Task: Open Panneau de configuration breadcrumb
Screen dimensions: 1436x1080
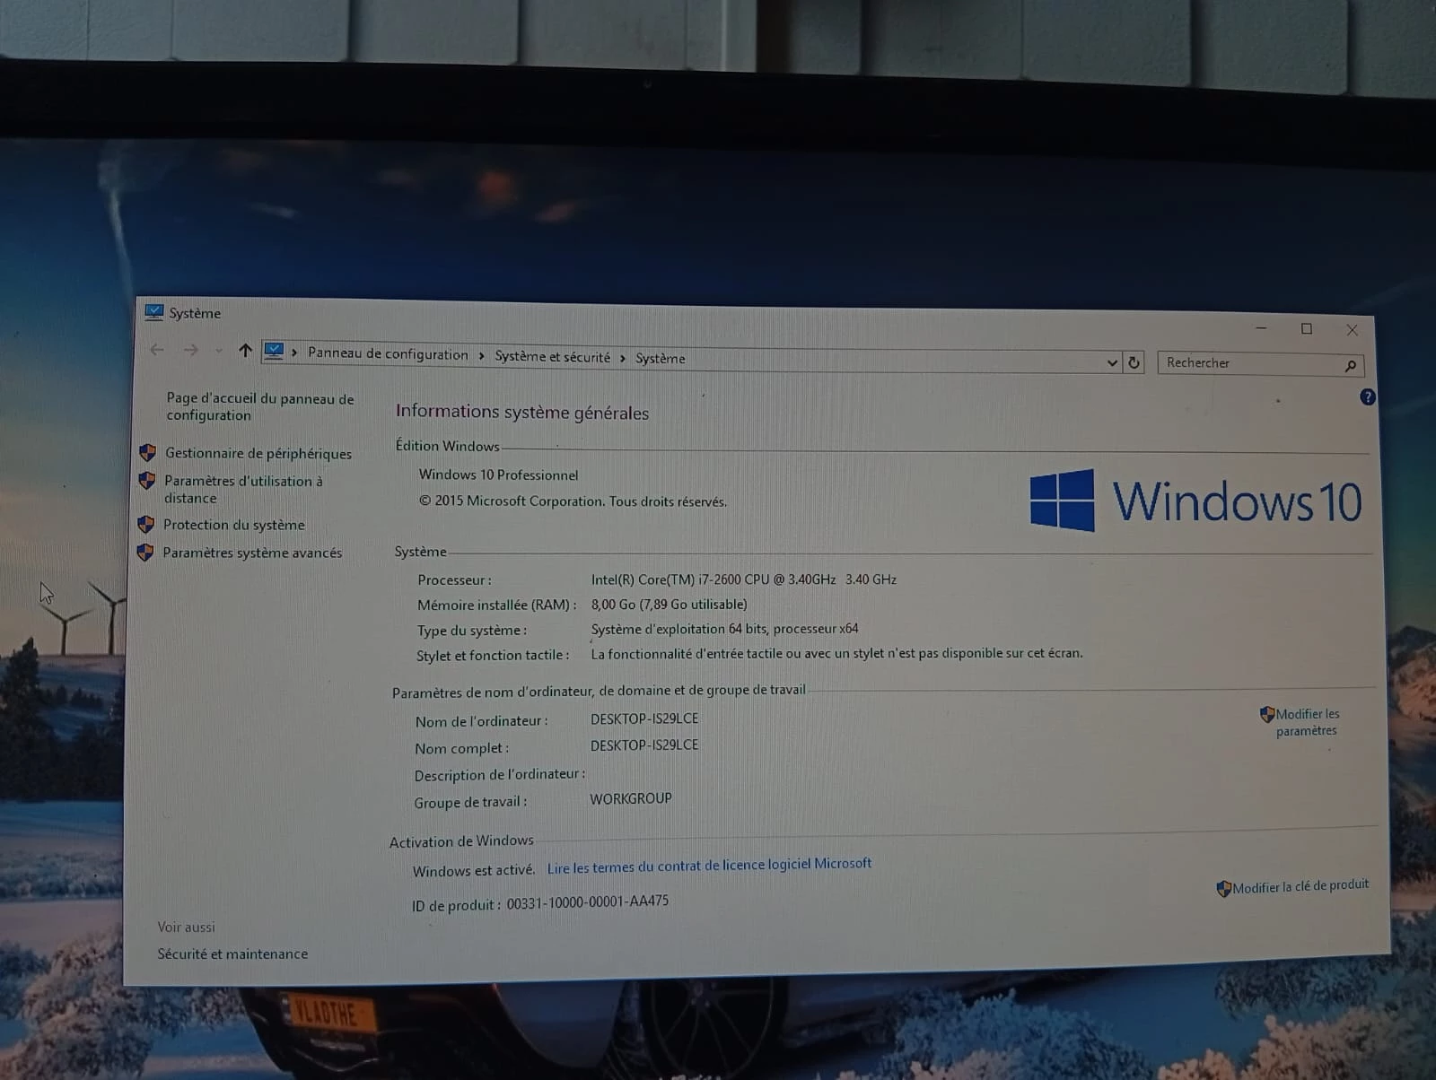Action: [x=388, y=353]
